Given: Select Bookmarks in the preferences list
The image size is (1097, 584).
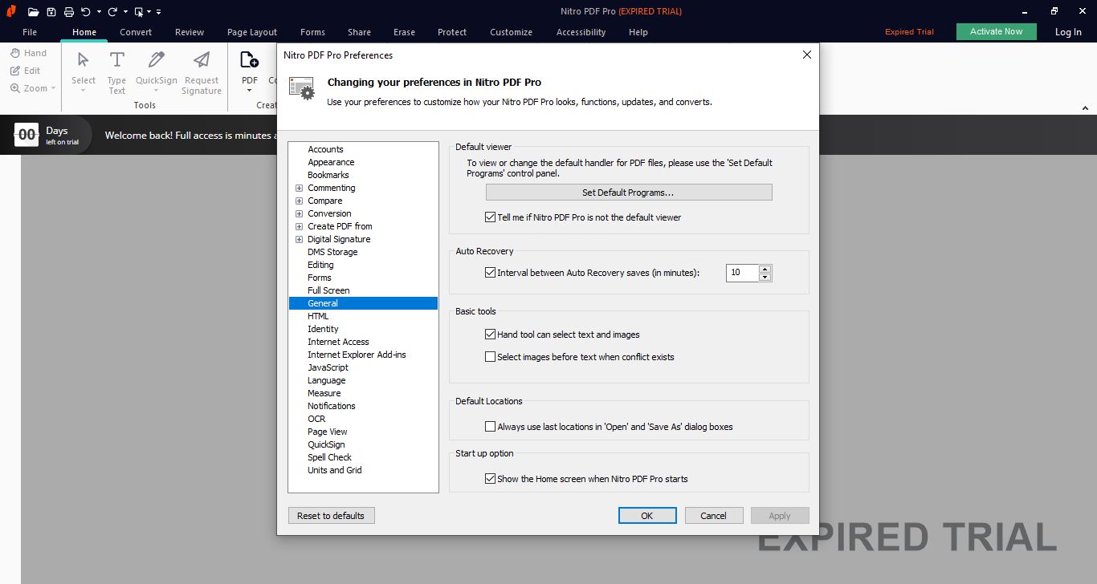Looking at the screenshot, I should [x=328, y=175].
